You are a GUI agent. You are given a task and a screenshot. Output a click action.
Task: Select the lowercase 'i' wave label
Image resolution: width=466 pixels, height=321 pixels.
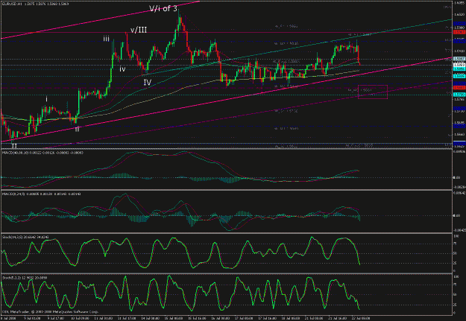46,99
